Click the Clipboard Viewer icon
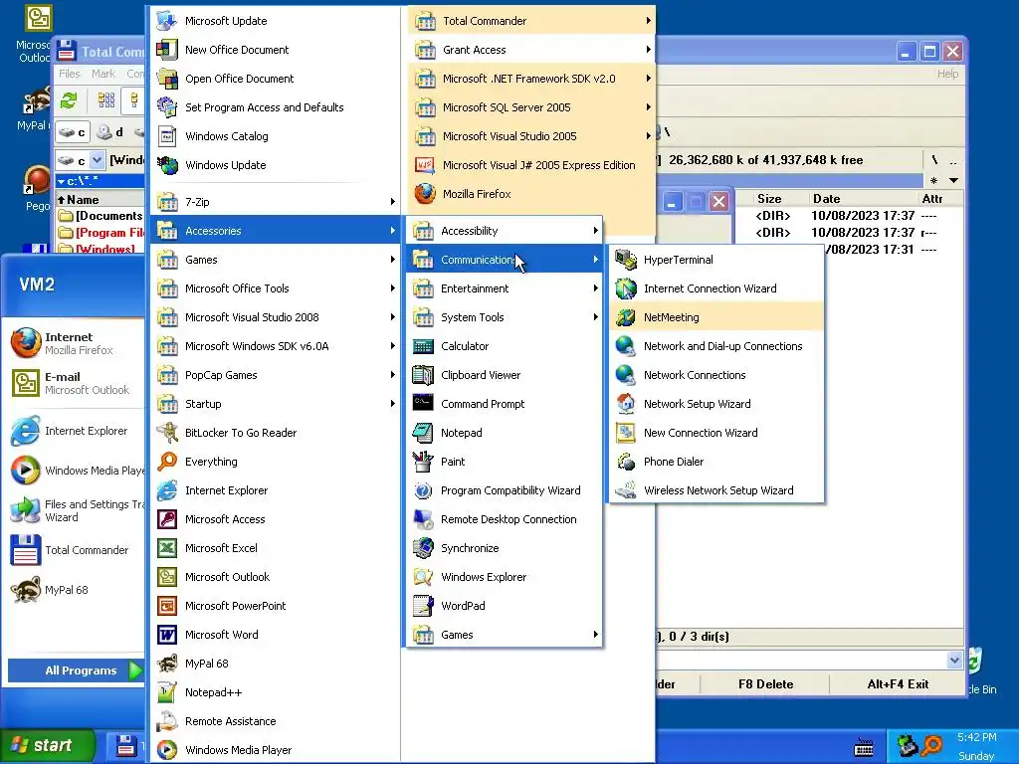The height and width of the screenshot is (764, 1019). (x=423, y=375)
